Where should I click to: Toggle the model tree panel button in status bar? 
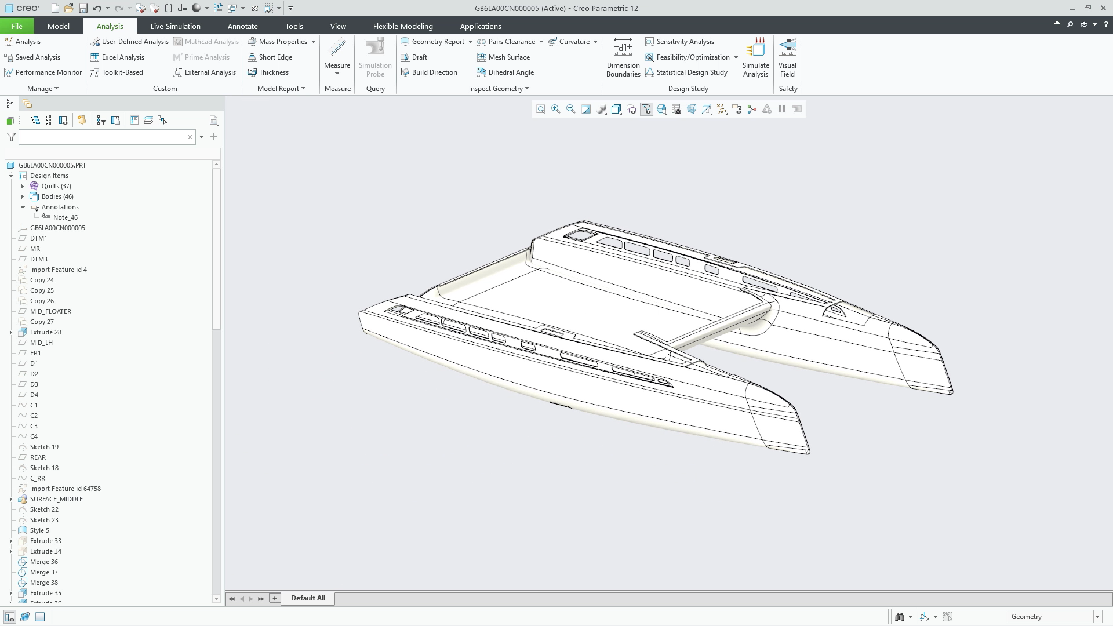(10, 617)
